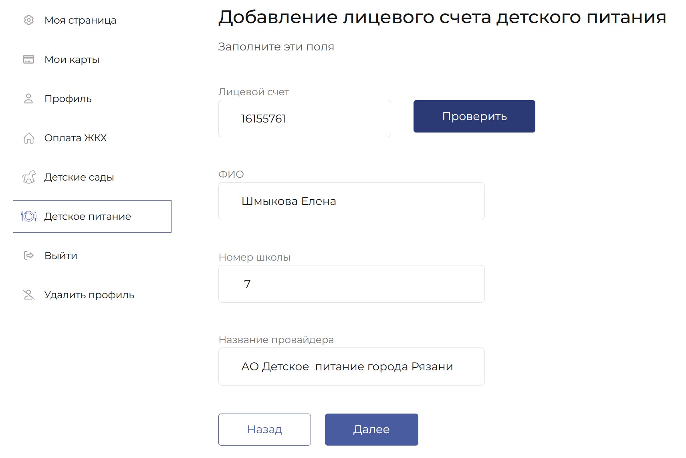The height and width of the screenshot is (458, 686).
Task: Click the Название провайдера field
Action: [x=351, y=367]
